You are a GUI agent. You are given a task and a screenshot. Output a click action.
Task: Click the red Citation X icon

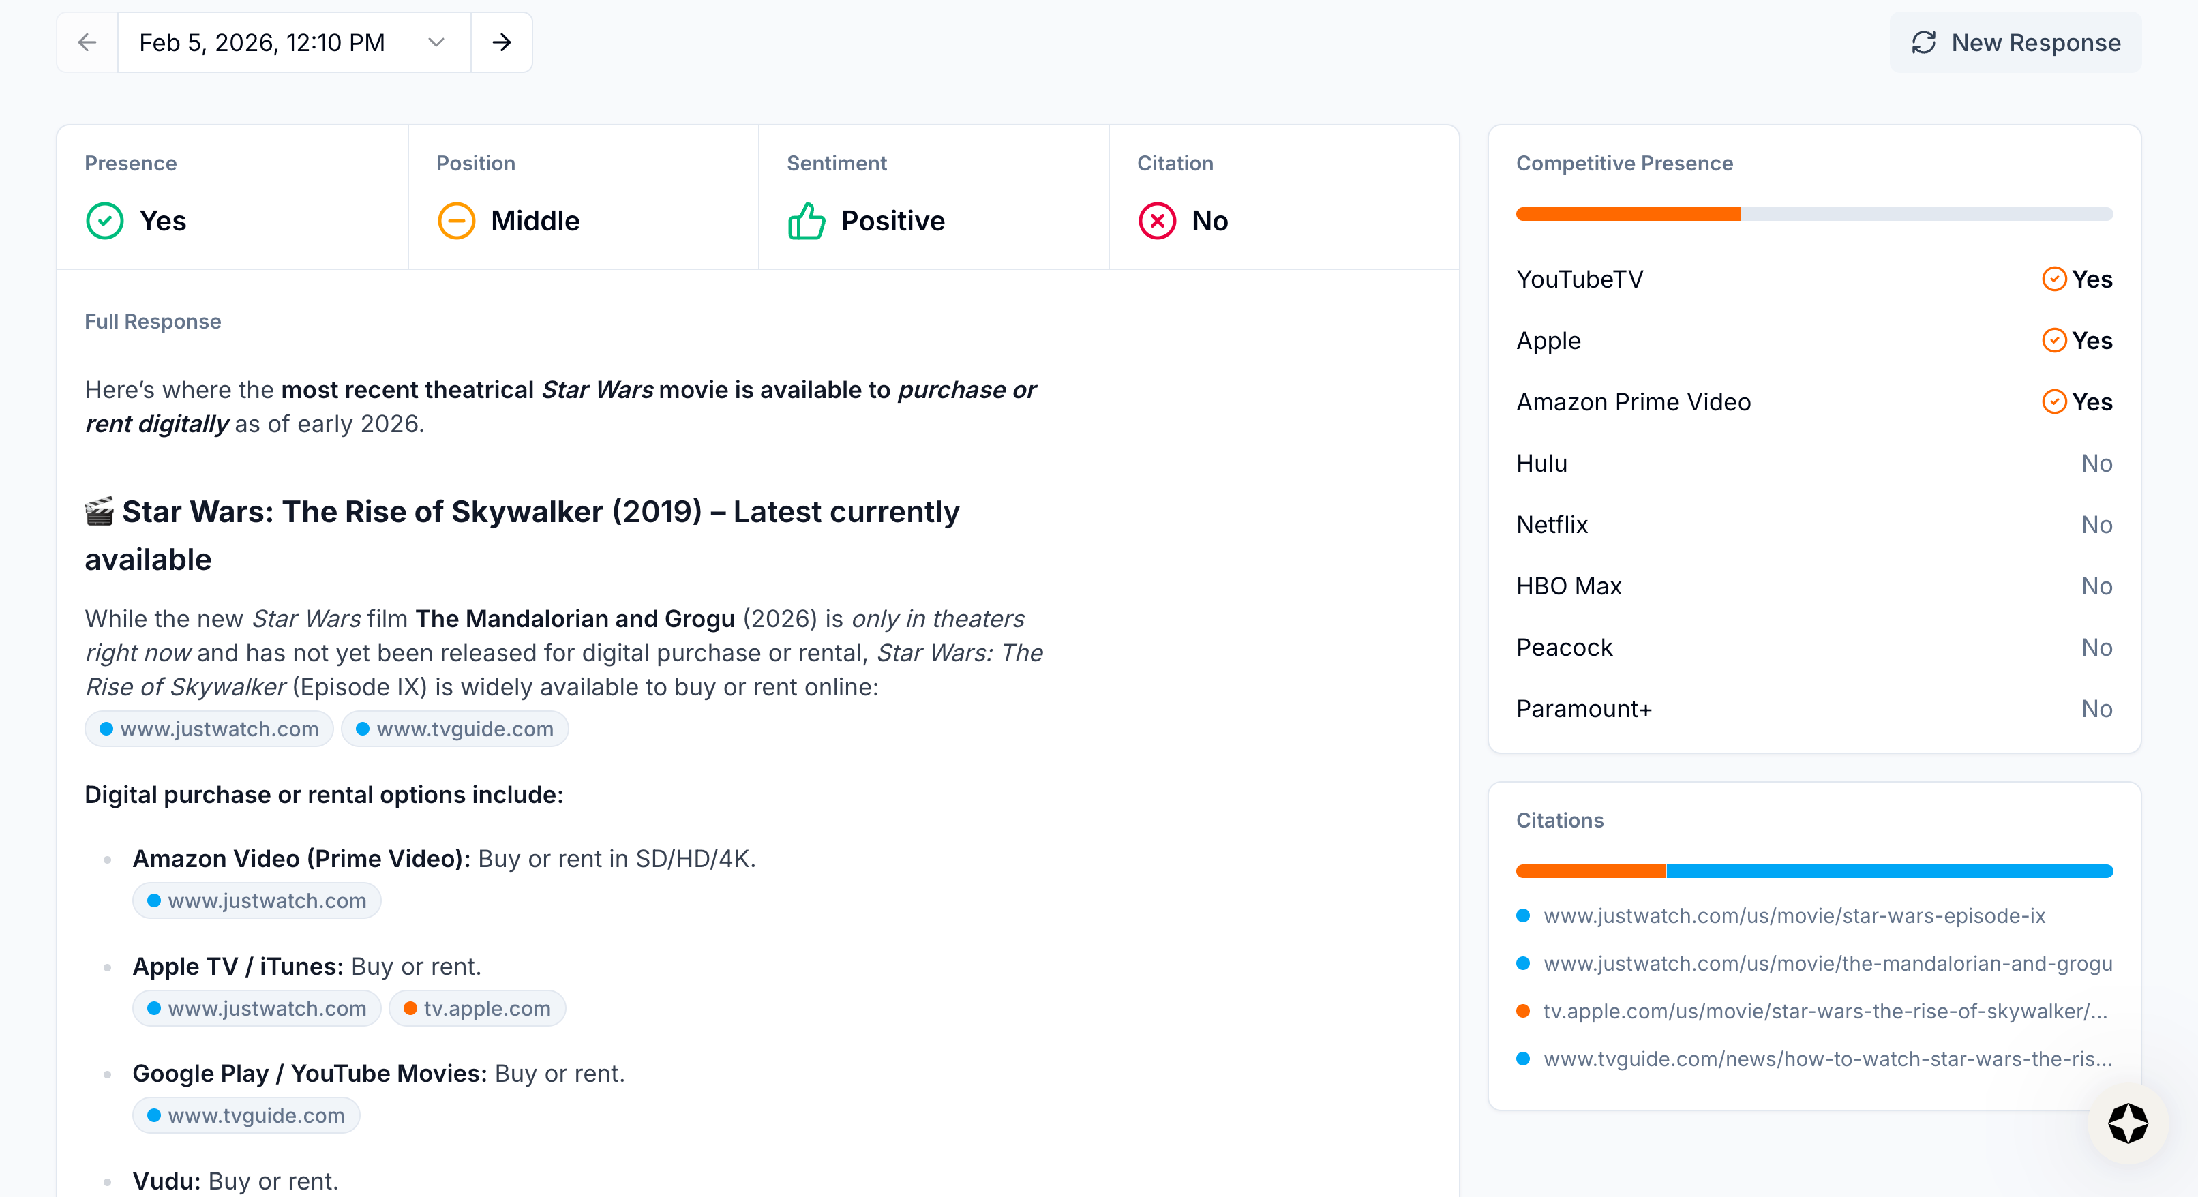(x=1157, y=221)
